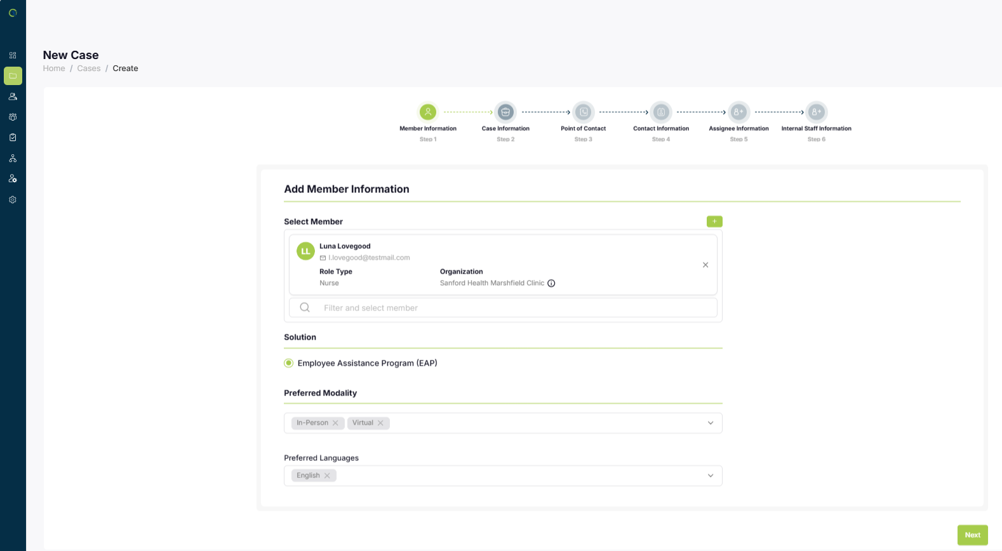The image size is (1002, 551).
Task: Click the LL member avatar
Action: pos(306,251)
